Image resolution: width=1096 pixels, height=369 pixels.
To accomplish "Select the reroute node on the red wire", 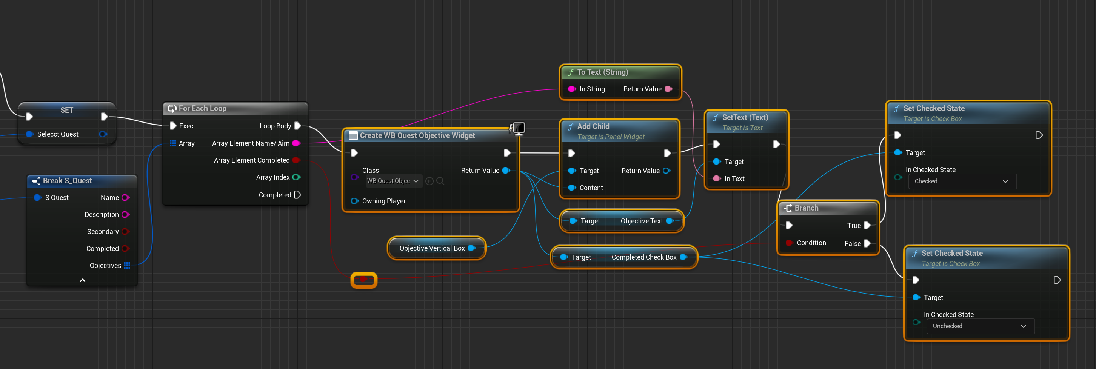I will tap(364, 280).
